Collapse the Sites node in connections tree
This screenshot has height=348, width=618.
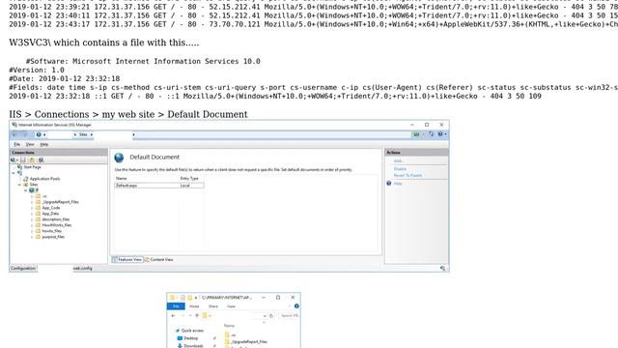tap(19, 185)
